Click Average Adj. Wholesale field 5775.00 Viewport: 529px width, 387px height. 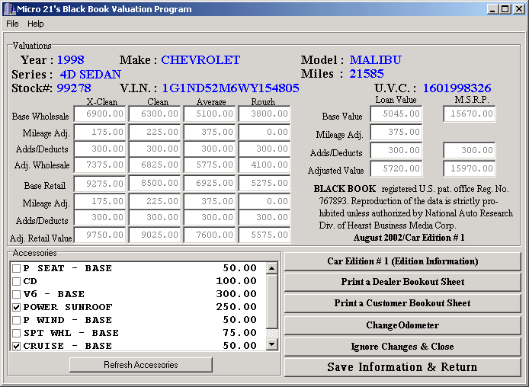pyautogui.click(x=210, y=165)
